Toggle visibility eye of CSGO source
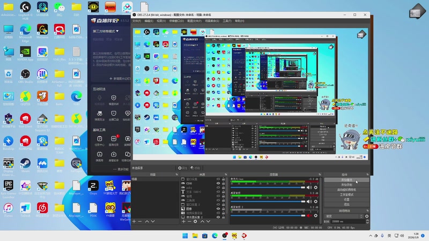Image resolution: width=429 pixels, height=241 pixels. coord(218,183)
